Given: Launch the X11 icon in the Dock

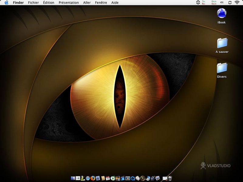Looking at the screenshot, I should [142, 178].
